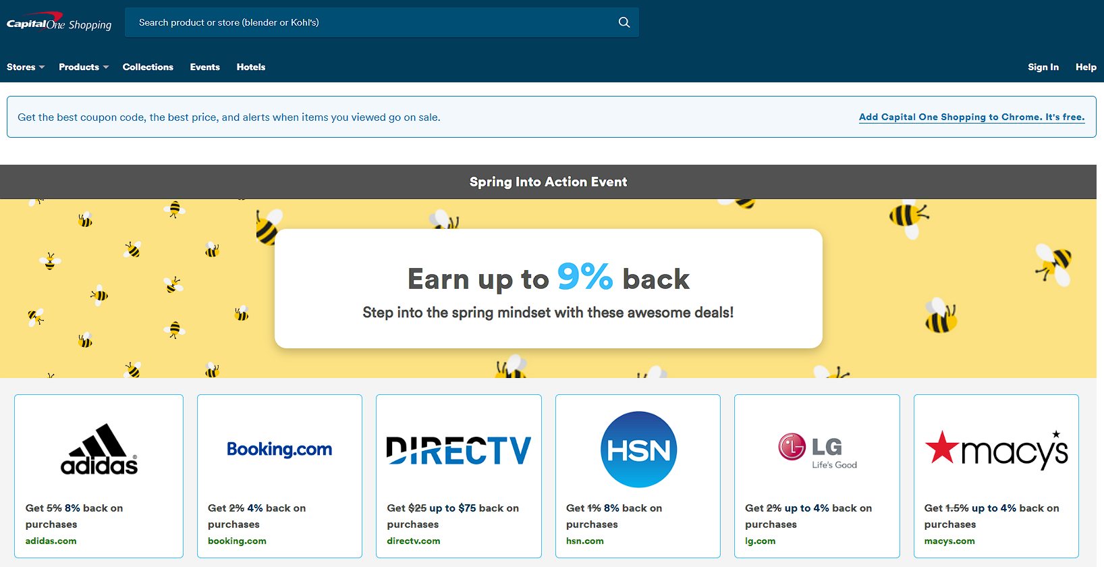Click 'Get 1% 8% back on purchases' offer

coord(614,516)
